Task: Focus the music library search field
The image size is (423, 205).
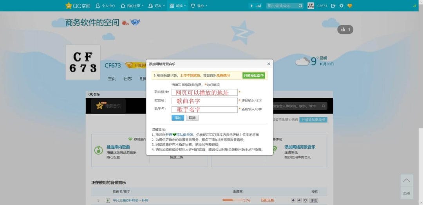Action: (x=296, y=106)
